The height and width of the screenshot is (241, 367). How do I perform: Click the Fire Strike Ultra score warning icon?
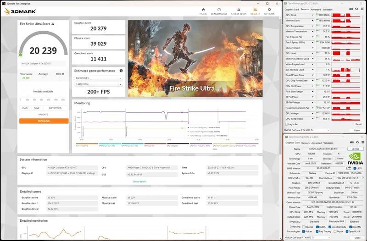click(x=53, y=23)
